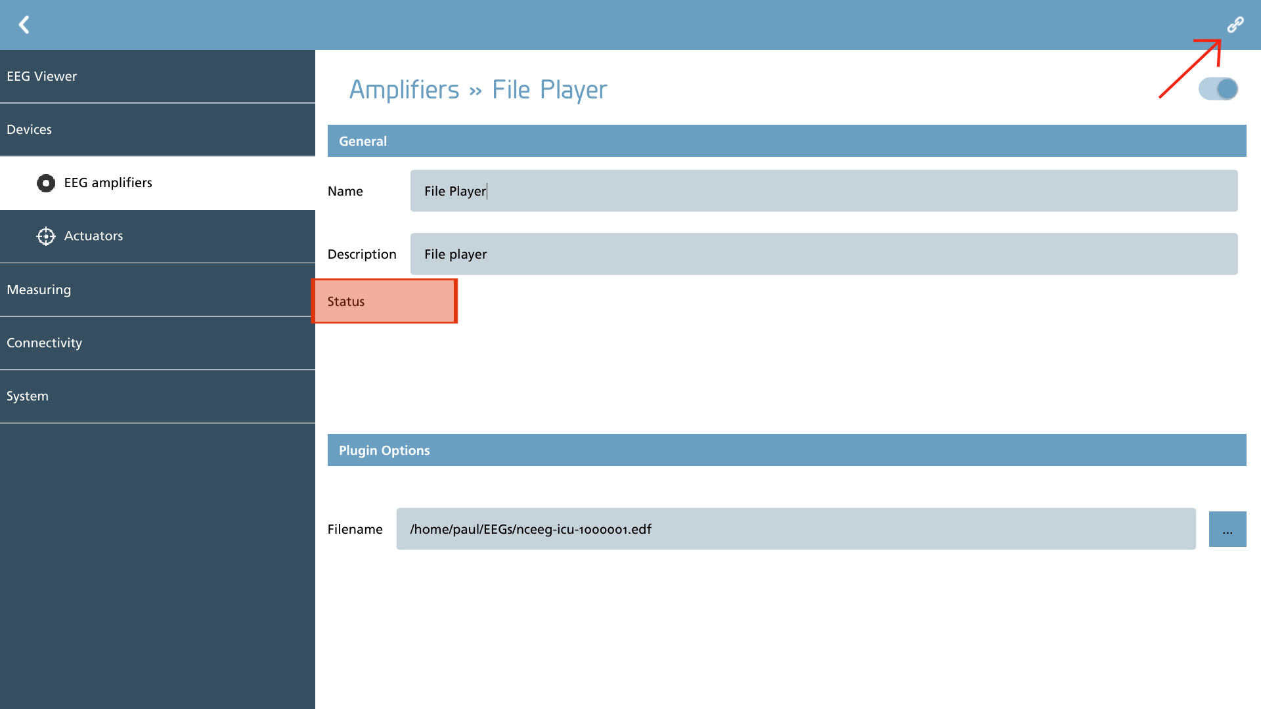The height and width of the screenshot is (709, 1261).
Task: Click the File Player breadcrumb title
Action: [550, 90]
